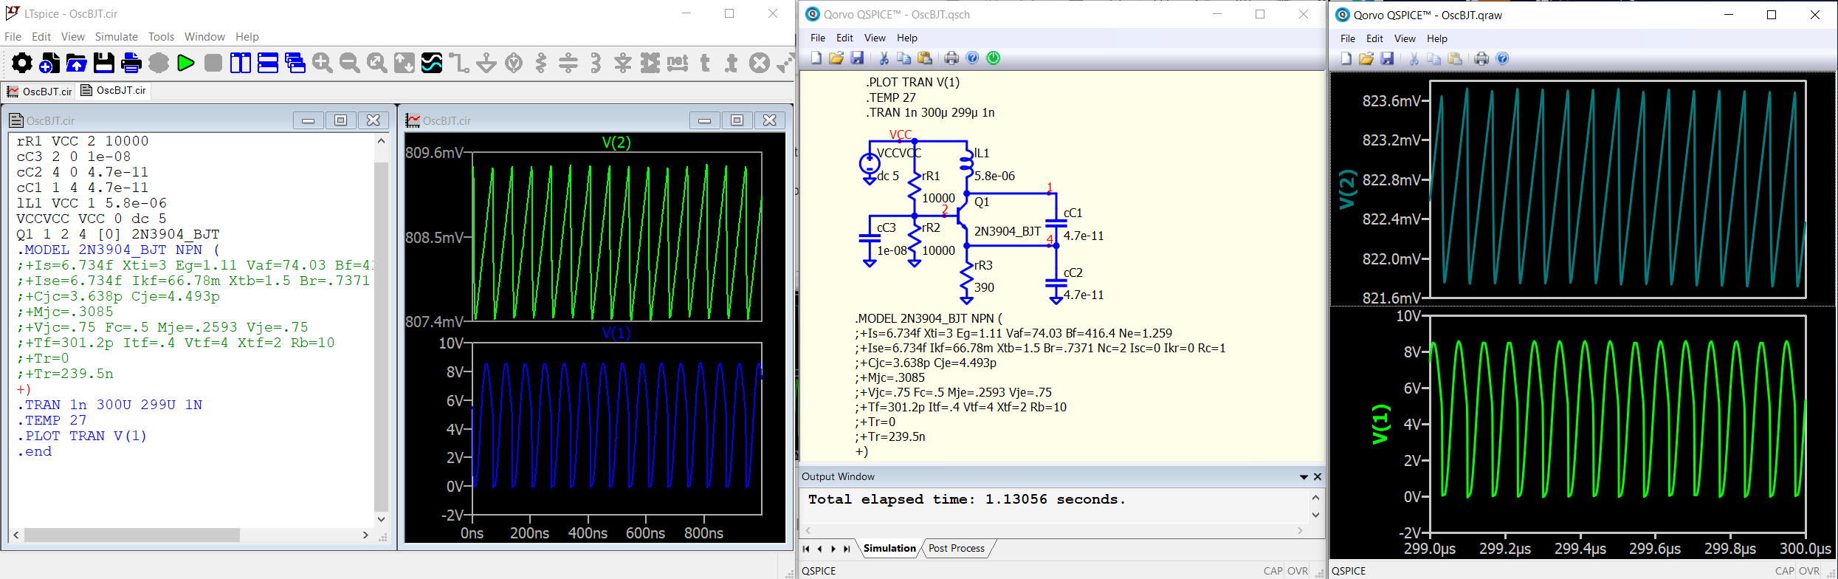
Task: Minimize the OscBJT.cir waveform subwindow
Action: (x=704, y=120)
